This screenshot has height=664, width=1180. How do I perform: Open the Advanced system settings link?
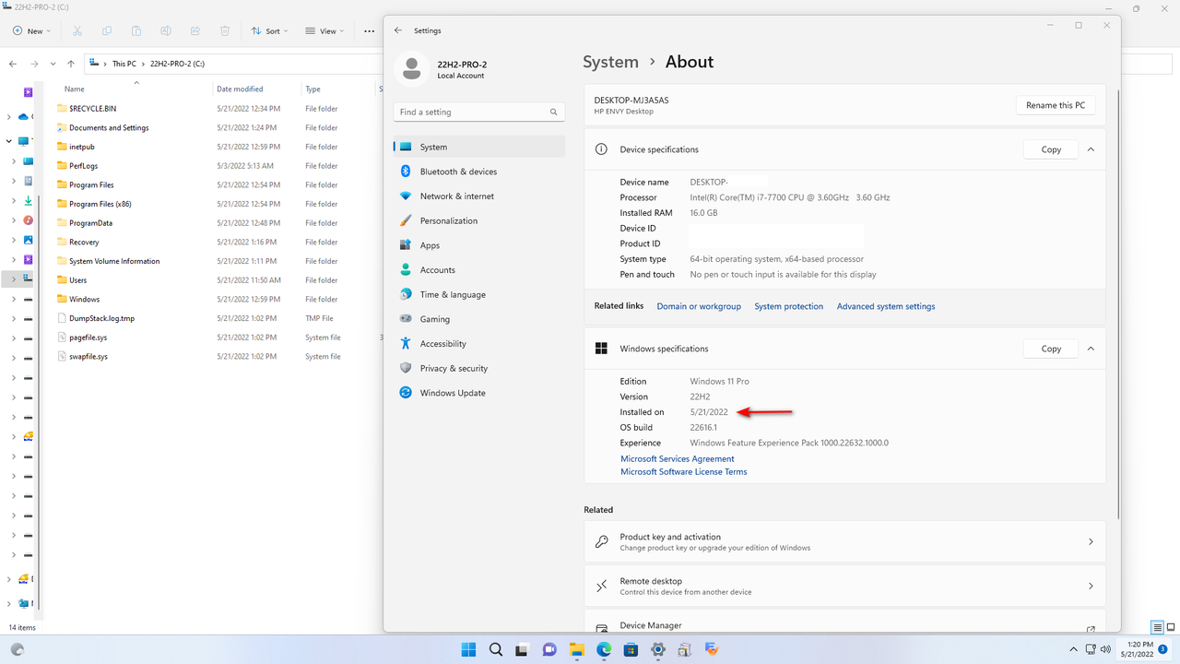[x=886, y=306]
